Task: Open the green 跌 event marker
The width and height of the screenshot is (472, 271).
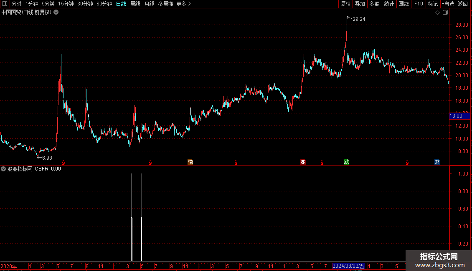Action: click(346, 162)
